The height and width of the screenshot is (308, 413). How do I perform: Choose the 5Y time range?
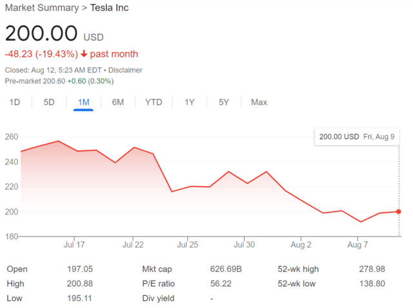[x=223, y=102]
